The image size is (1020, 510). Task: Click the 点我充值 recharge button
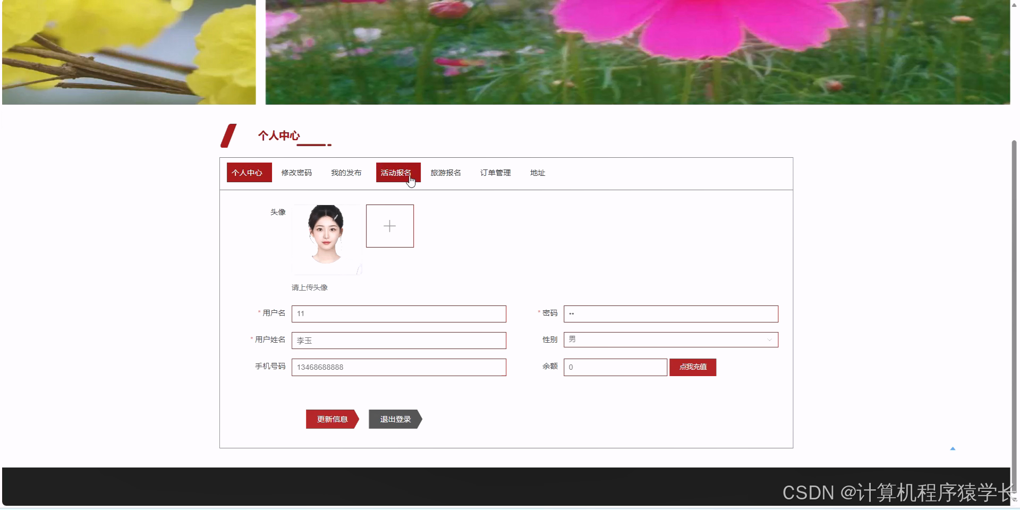(x=692, y=367)
